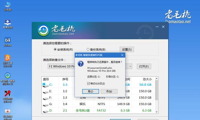Decline with the 否(N) button
200x120 pixels.
point(109,91)
